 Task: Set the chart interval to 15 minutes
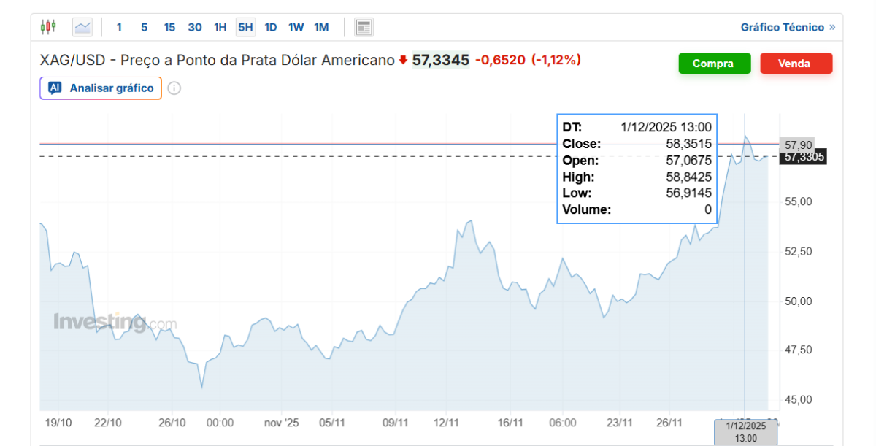[x=169, y=28]
